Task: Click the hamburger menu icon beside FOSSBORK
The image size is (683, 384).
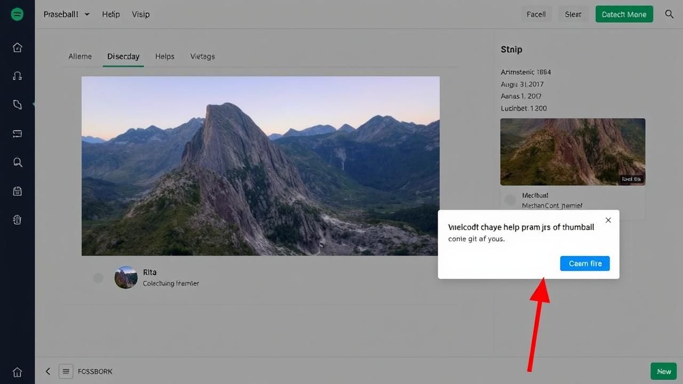Action: tap(66, 371)
